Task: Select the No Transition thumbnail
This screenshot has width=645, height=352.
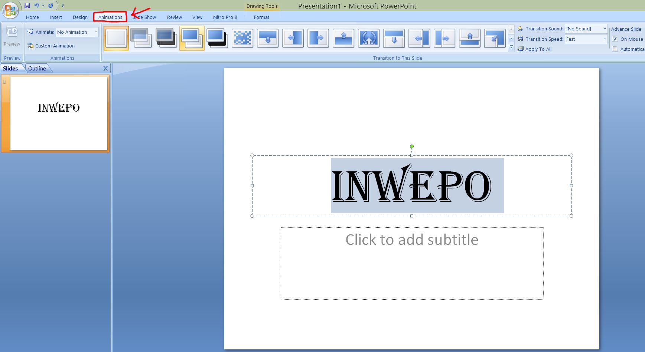Action: point(116,38)
